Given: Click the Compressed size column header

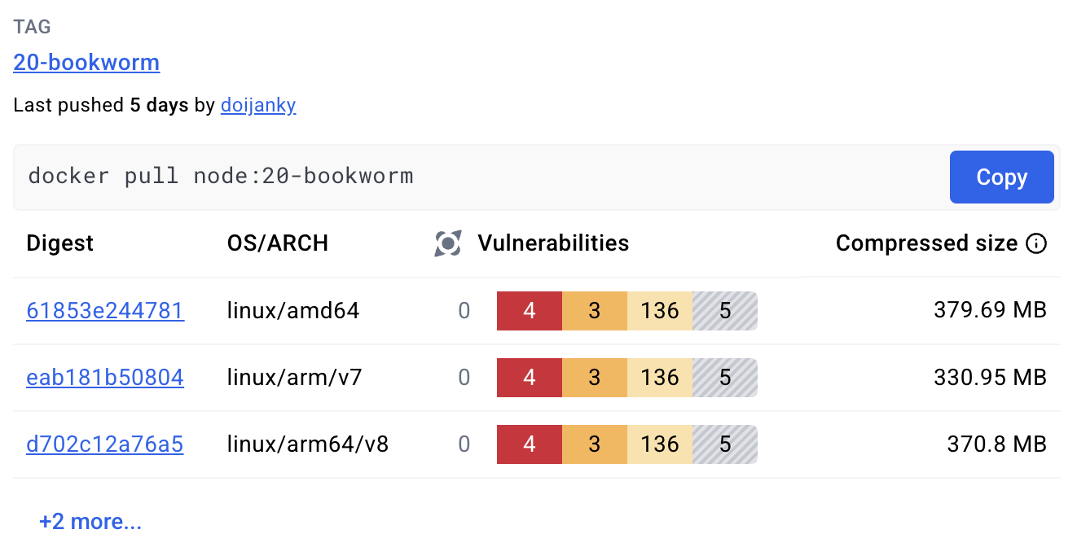Looking at the screenshot, I should coord(926,243).
